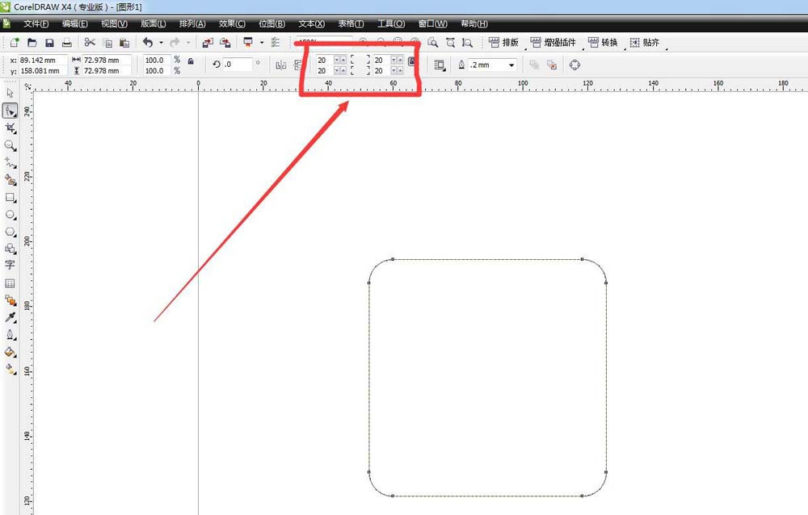Select the Shape tool
The image size is (808, 515).
pos(10,111)
